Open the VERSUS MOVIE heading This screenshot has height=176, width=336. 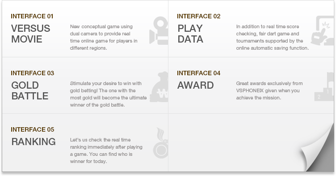pyautogui.click(x=31, y=34)
